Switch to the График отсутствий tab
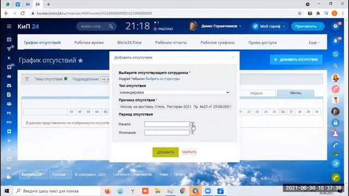Image resolution: width=349 pixels, height=196 pixels. [42, 42]
